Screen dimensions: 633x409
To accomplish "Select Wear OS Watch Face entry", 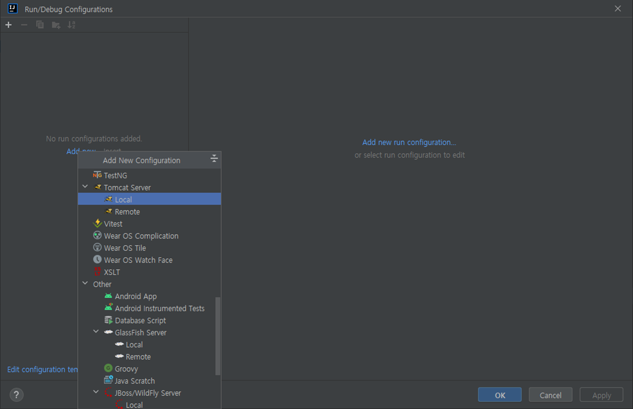I will click(150, 260).
